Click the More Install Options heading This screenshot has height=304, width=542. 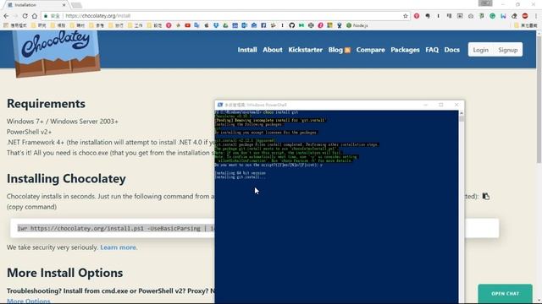(x=64, y=273)
